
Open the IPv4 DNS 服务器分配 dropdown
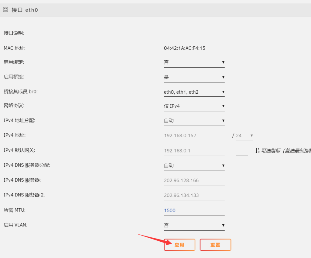pos(194,166)
